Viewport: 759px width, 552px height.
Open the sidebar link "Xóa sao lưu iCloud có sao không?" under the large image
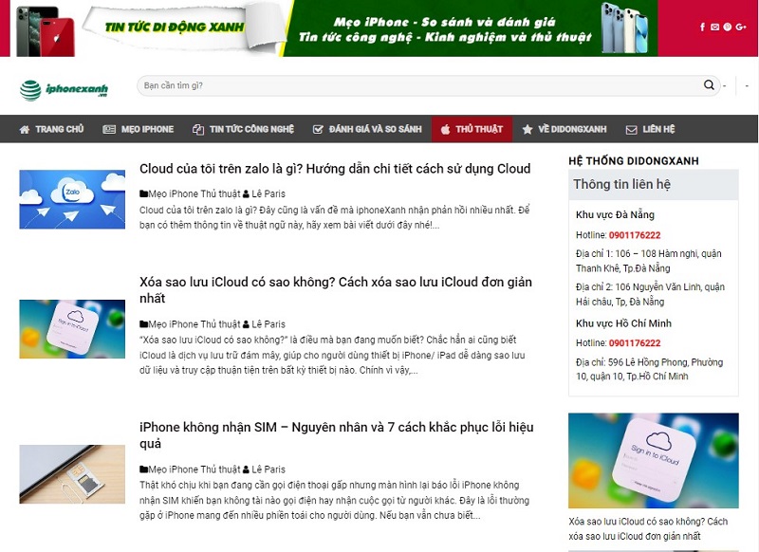(x=648, y=528)
